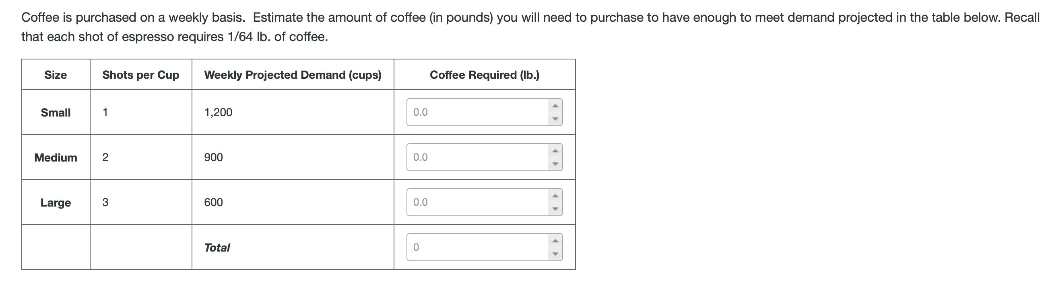Click the Small row label
The height and width of the screenshot is (305, 1046).
pyautogui.click(x=56, y=113)
